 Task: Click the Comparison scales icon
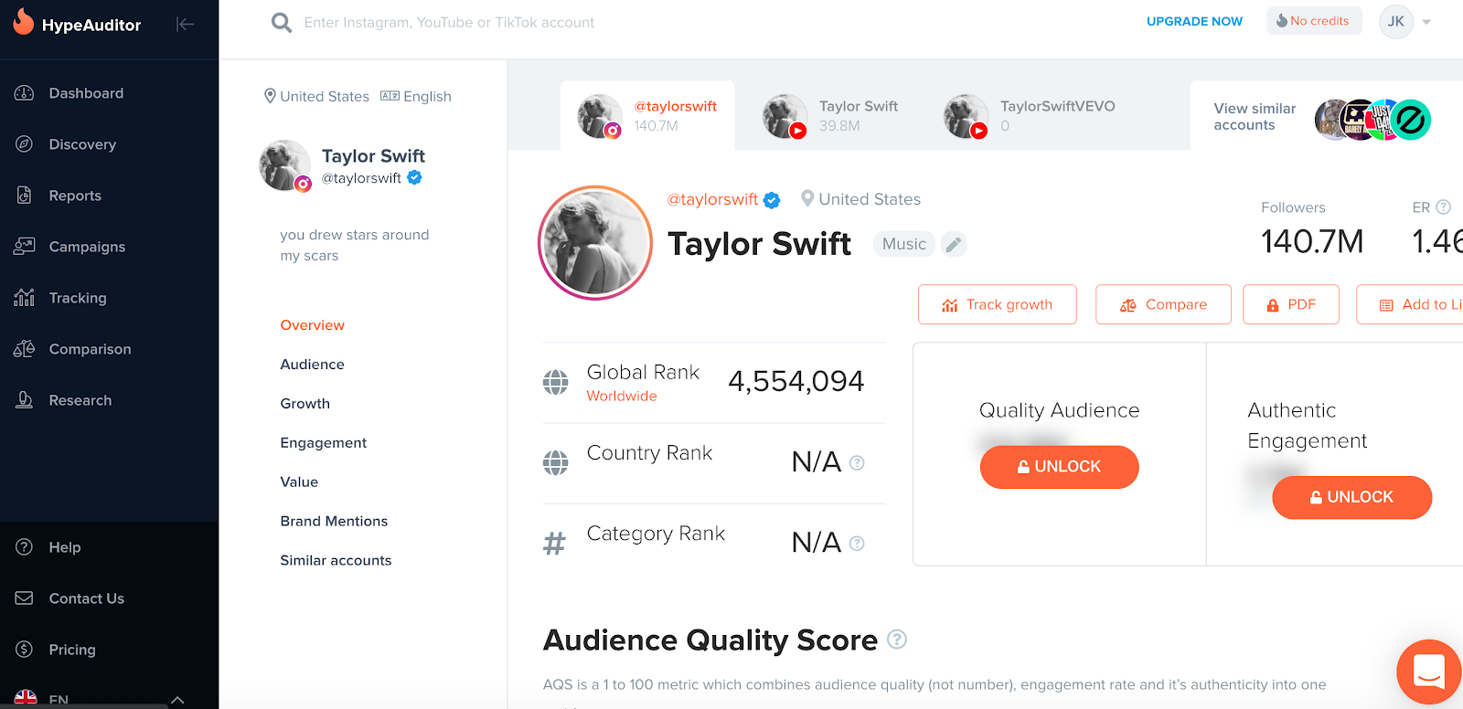[x=25, y=349]
